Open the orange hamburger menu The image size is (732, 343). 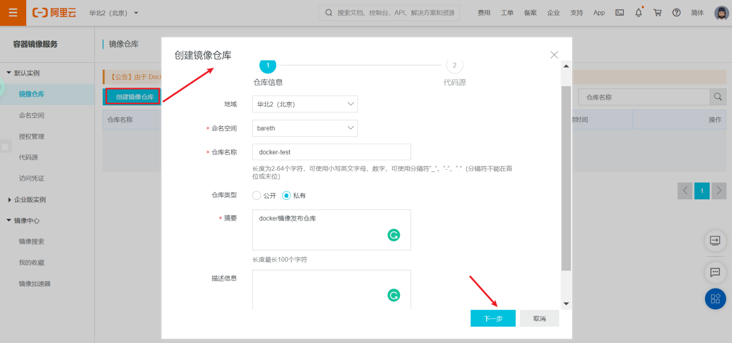pyautogui.click(x=13, y=13)
